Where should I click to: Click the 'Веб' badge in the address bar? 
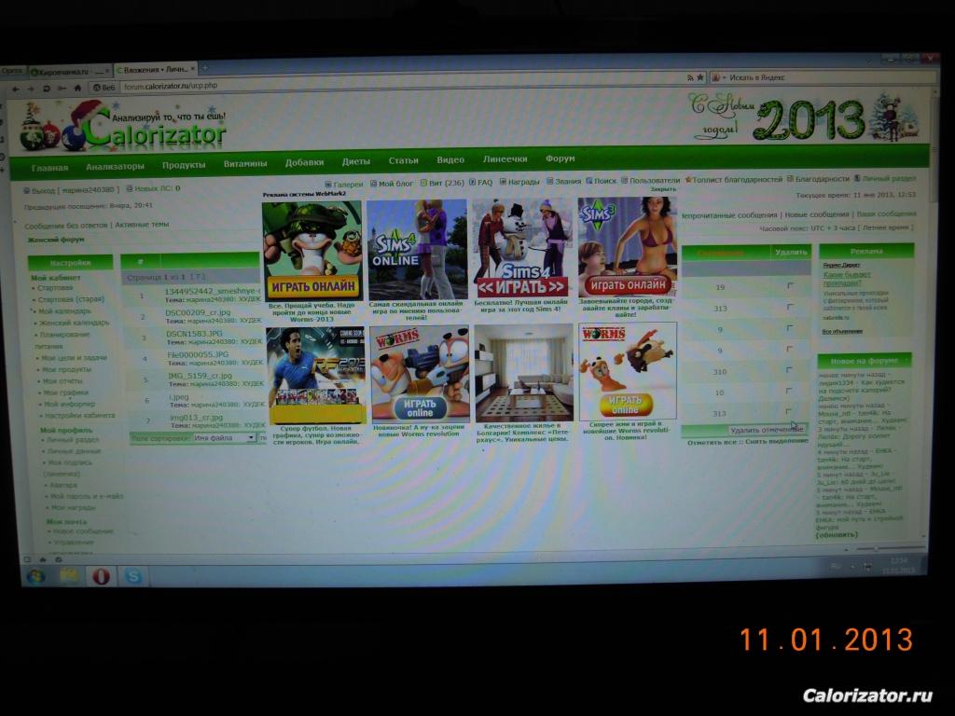click(104, 88)
